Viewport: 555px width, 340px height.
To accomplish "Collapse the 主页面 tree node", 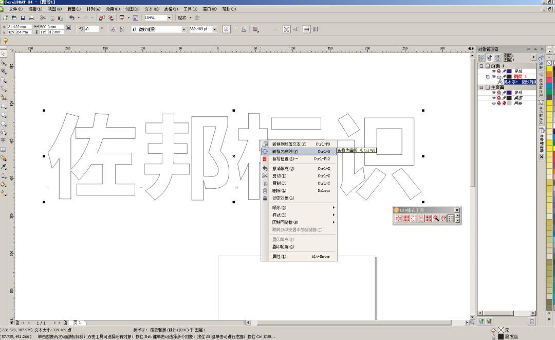I will (x=481, y=87).
